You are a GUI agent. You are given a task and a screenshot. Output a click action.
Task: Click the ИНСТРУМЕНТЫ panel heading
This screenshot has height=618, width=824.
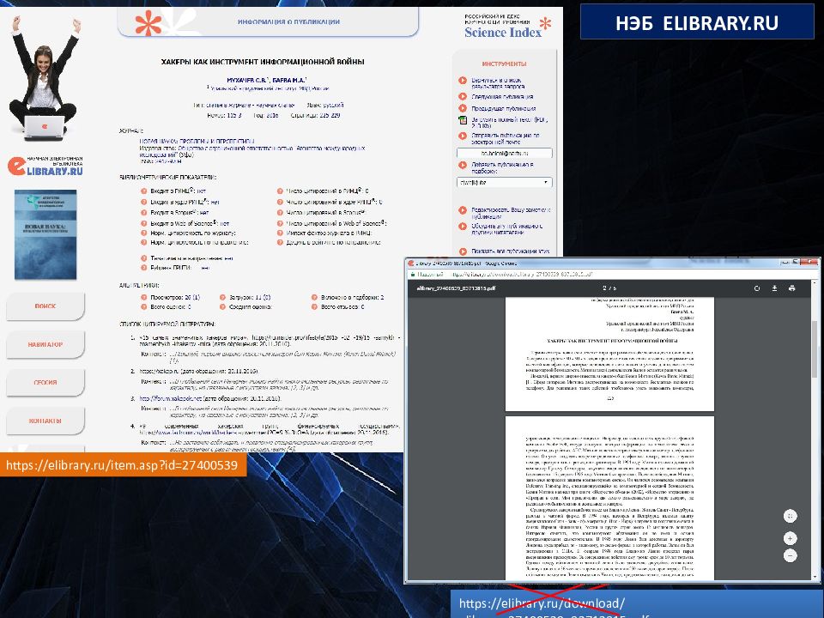504,64
